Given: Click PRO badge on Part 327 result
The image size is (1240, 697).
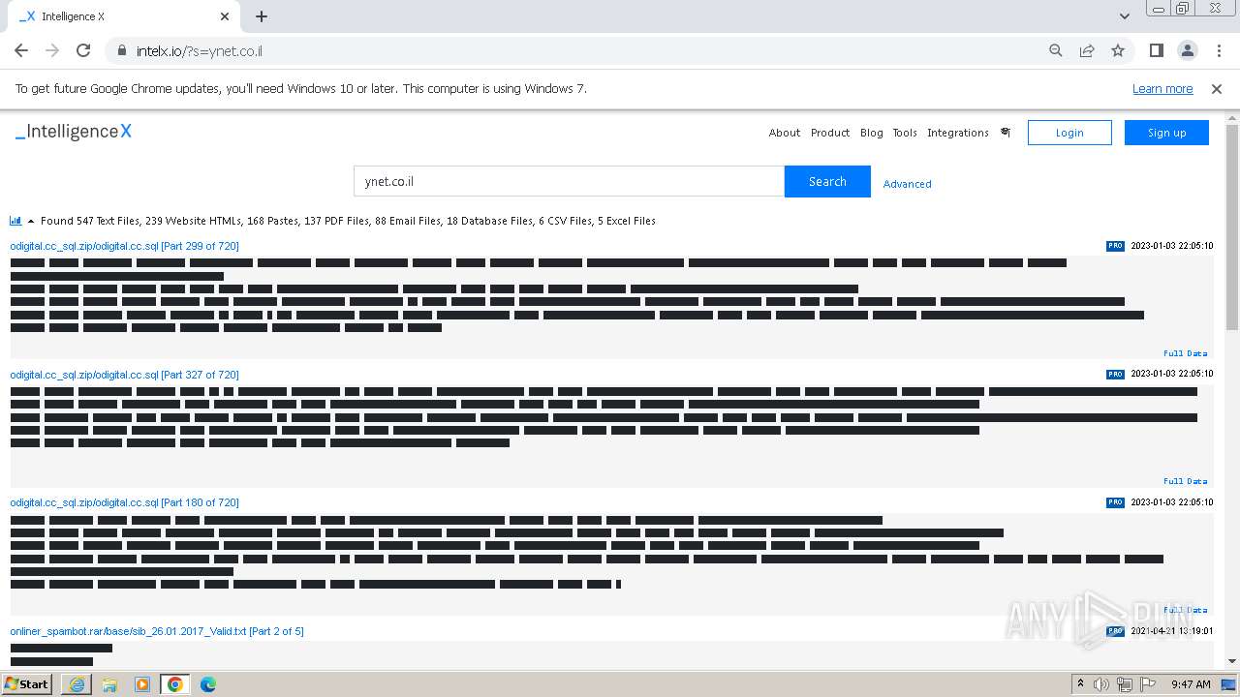Looking at the screenshot, I should [1115, 374].
